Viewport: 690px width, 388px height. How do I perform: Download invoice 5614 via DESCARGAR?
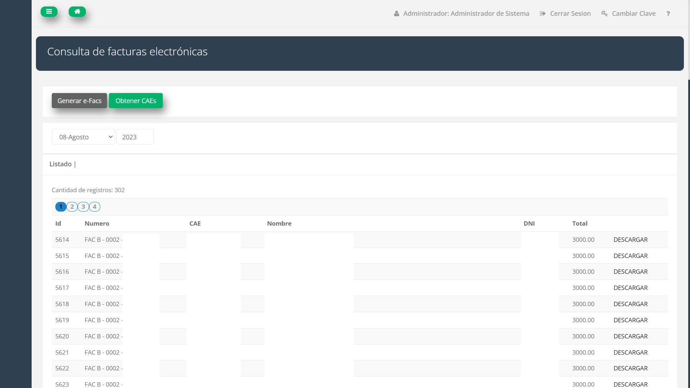(630, 240)
